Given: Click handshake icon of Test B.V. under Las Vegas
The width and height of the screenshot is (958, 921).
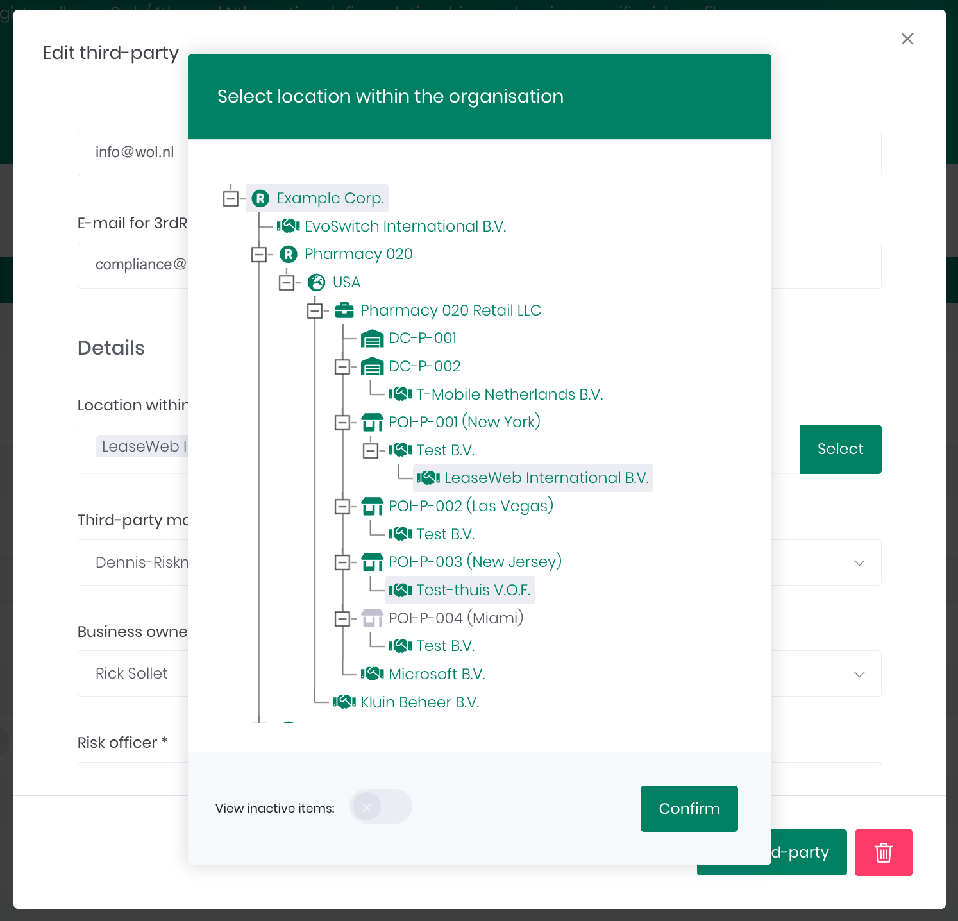Looking at the screenshot, I should tap(400, 534).
